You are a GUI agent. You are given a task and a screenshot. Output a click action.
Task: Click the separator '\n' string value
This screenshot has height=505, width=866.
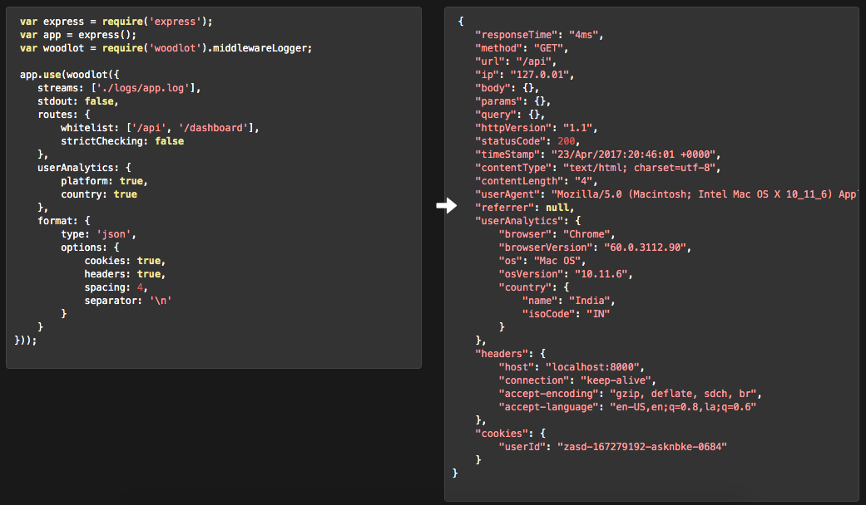[x=161, y=300]
